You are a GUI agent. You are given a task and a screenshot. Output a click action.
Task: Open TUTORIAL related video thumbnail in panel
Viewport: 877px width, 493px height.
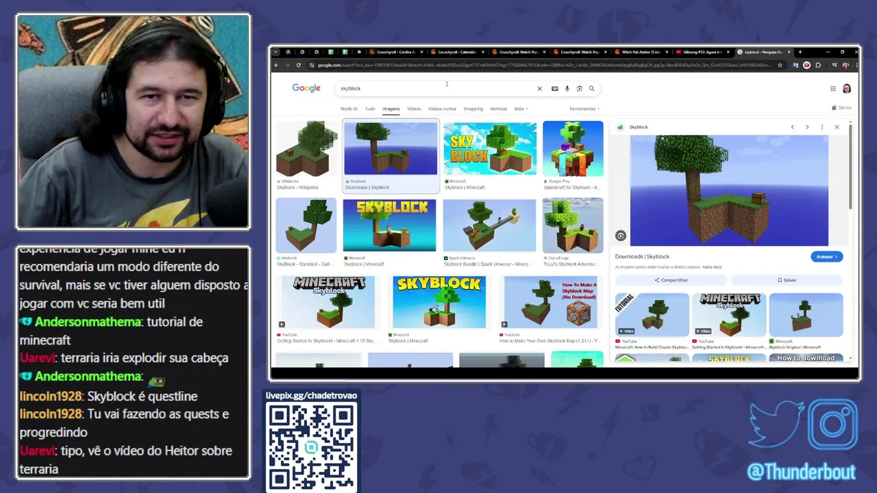652,315
